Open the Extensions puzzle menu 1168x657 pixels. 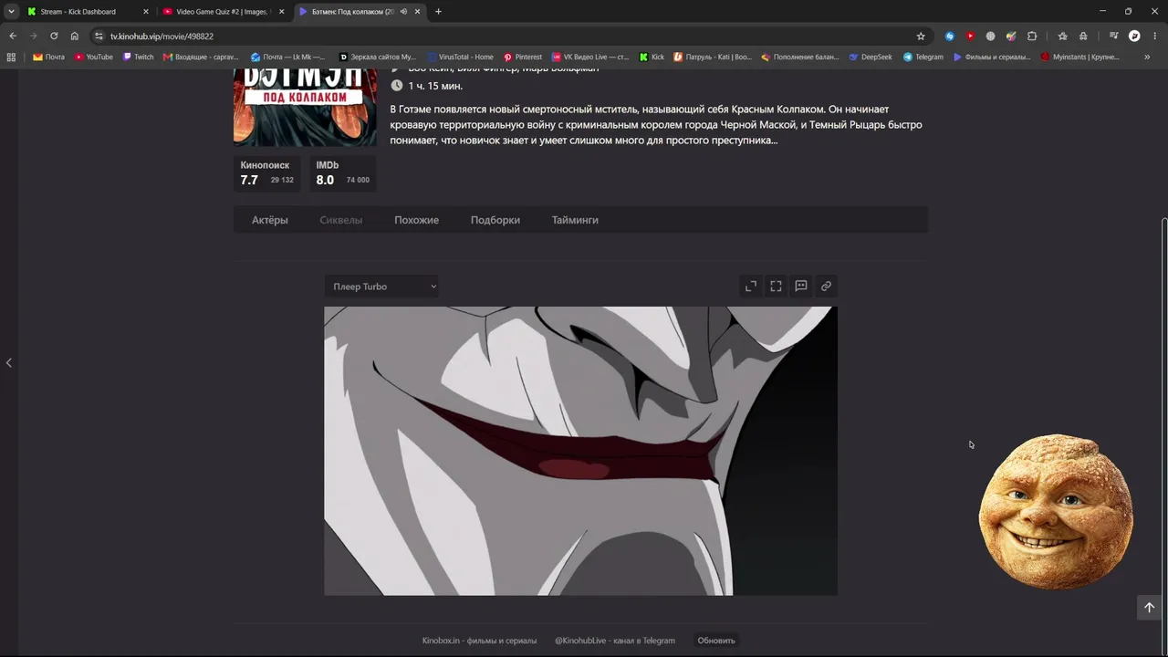(1032, 36)
